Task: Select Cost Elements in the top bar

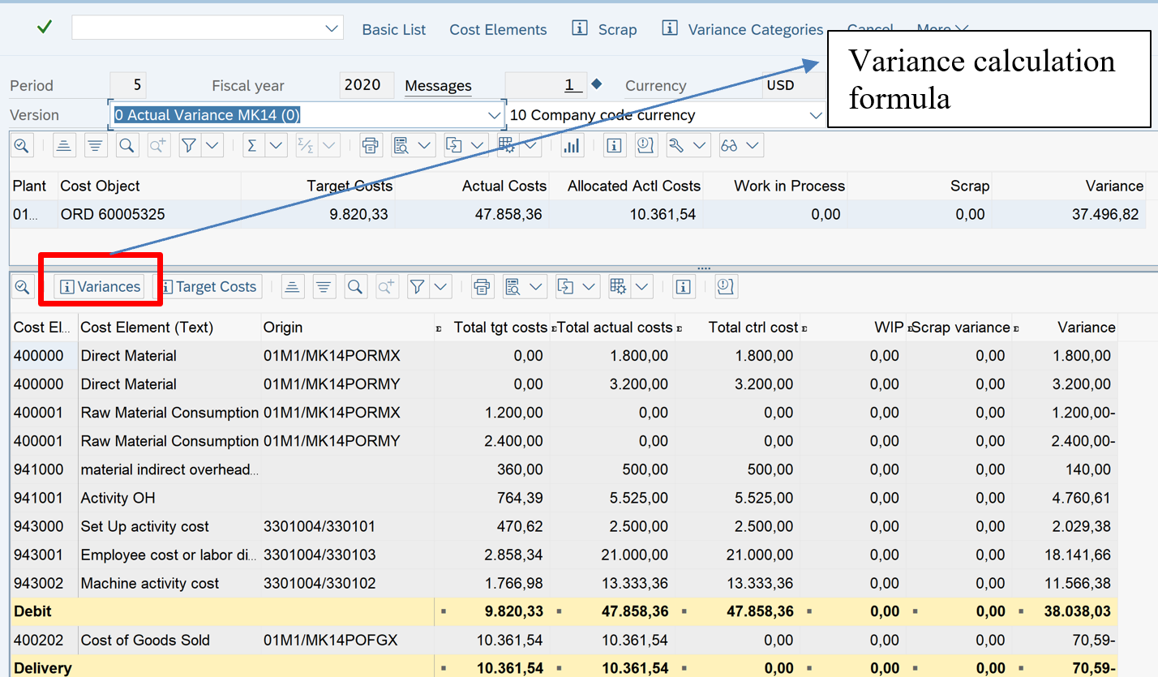Action: pyautogui.click(x=498, y=29)
